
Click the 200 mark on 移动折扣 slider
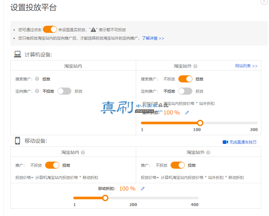(133, 204)
